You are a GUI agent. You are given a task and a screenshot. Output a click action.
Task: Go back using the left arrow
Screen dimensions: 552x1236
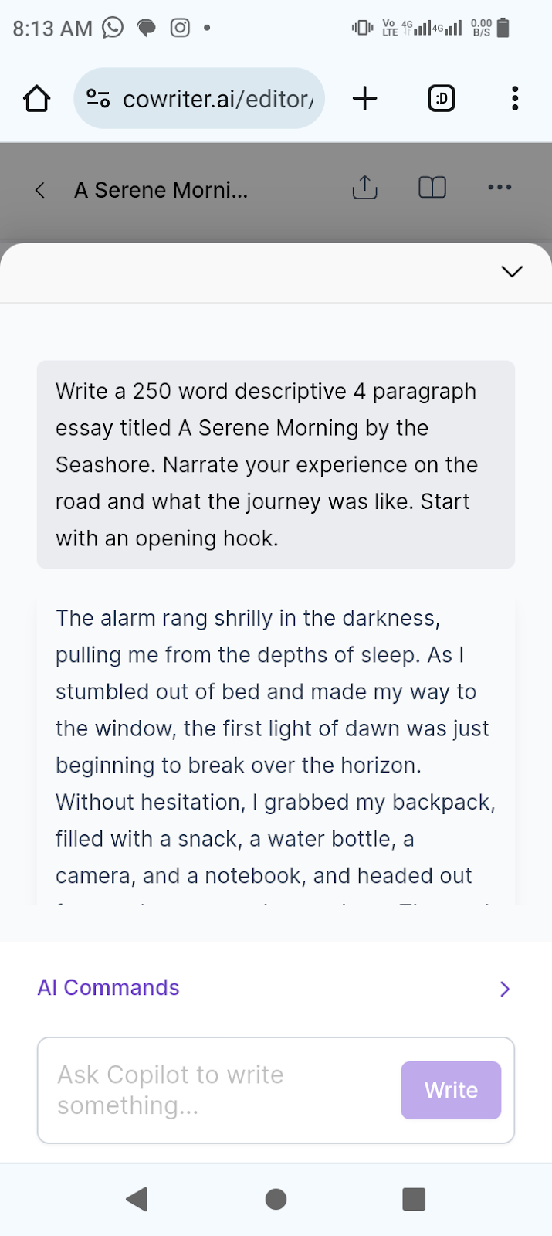click(40, 190)
